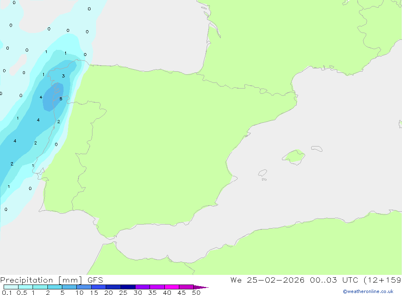Click the '50' legend scale label
This screenshot has width=402, height=295.
click(196, 293)
